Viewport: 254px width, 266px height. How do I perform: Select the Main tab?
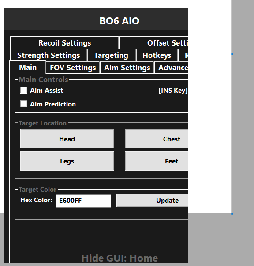[28, 67]
